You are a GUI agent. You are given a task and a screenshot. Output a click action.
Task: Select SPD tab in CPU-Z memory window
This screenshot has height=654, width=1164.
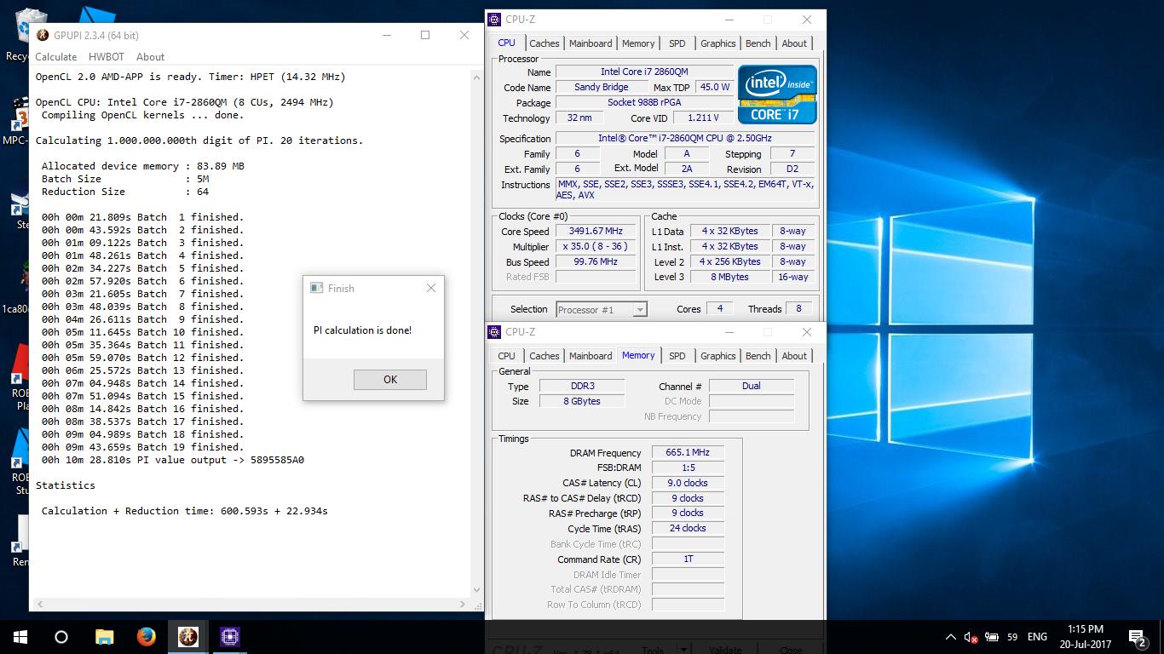coord(677,356)
